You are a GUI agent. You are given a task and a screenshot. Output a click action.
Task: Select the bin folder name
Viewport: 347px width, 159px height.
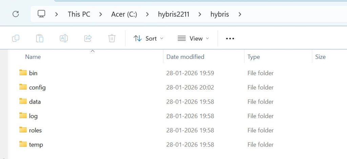[x=33, y=73]
